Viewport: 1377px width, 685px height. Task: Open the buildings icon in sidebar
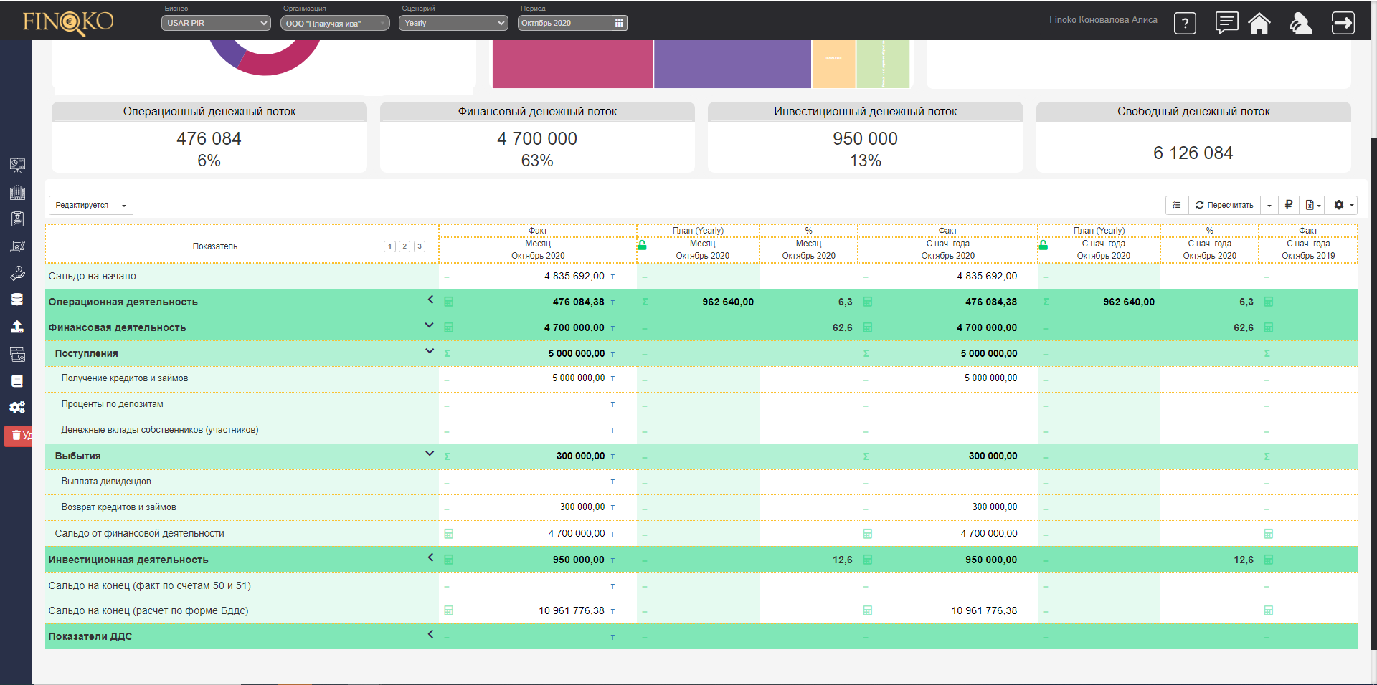point(17,193)
